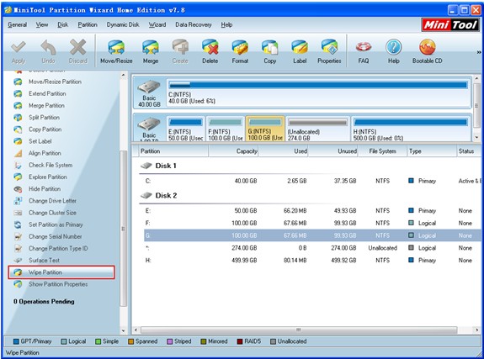Launch the Bootable CD tool
This screenshot has width=484, height=359.
click(428, 51)
